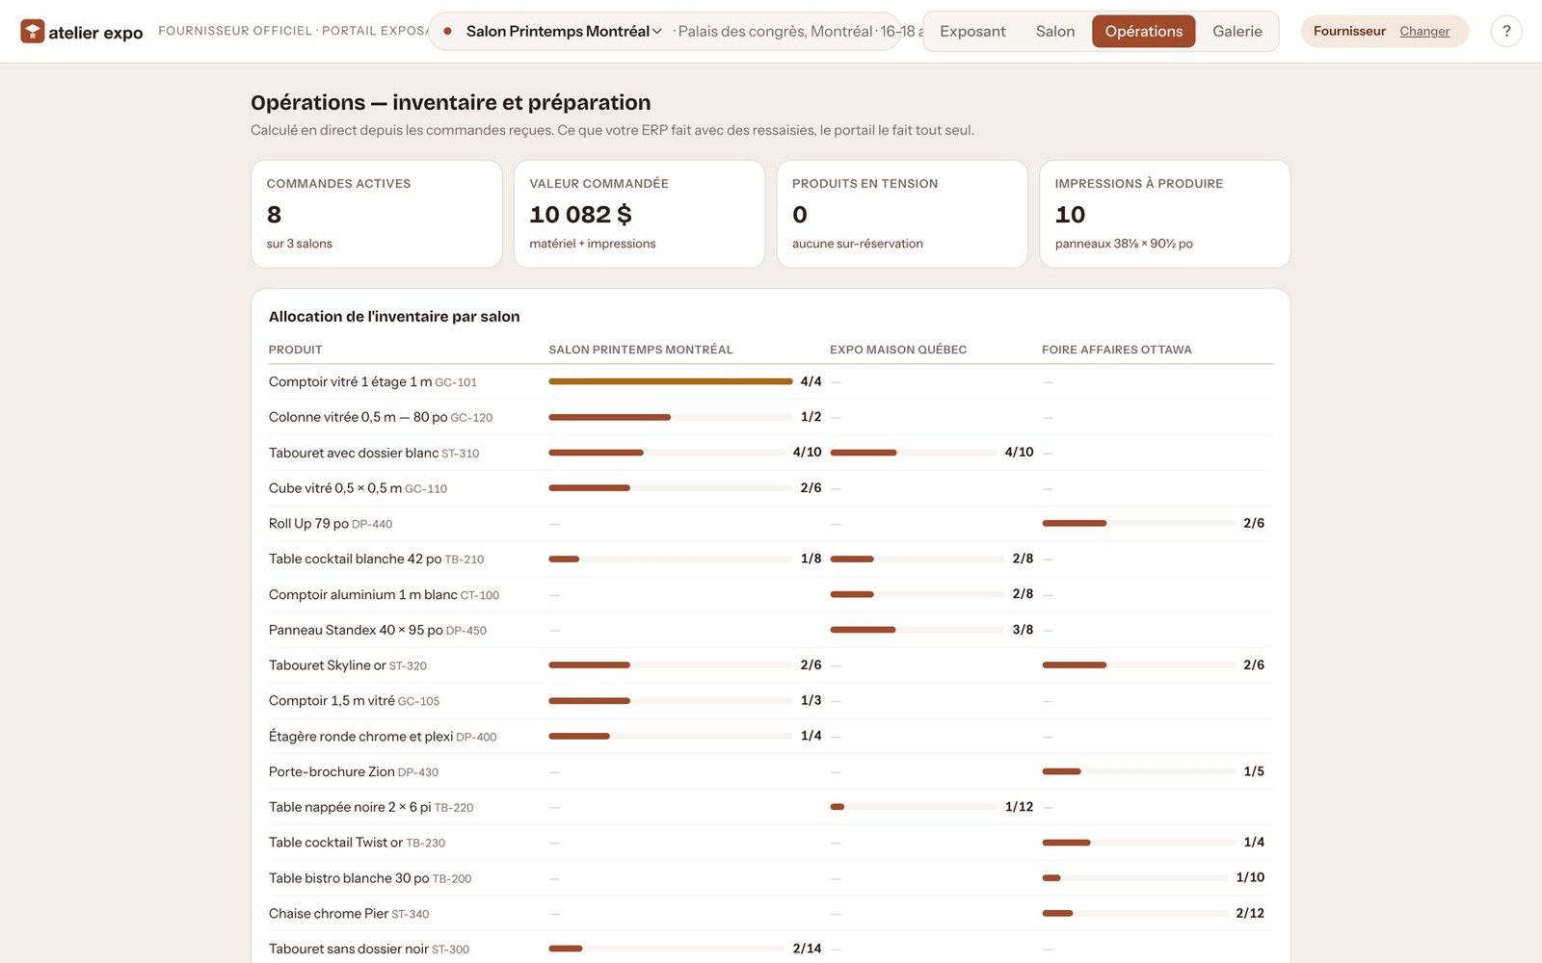The width and height of the screenshot is (1542, 963).
Task: Open the help question mark button
Action: [1506, 31]
